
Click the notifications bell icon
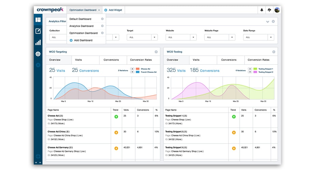point(262,10)
